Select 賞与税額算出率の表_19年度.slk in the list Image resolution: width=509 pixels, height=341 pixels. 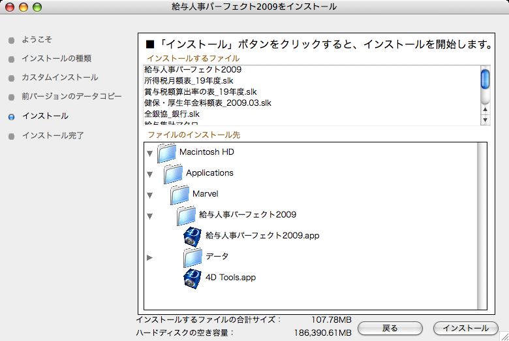tap(200, 91)
